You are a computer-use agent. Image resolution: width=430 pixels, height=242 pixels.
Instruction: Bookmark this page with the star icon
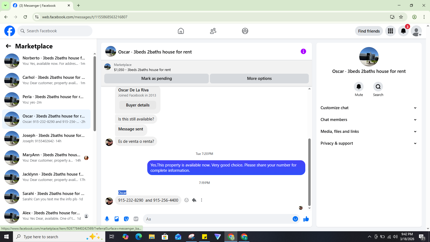tap(401, 17)
